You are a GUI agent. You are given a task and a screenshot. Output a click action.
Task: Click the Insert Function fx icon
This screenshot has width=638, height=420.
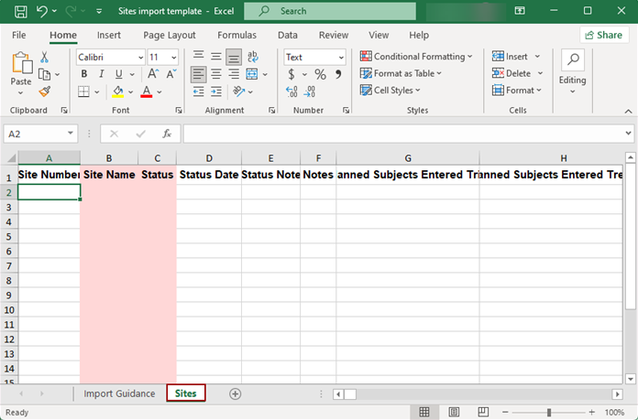[x=166, y=134]
